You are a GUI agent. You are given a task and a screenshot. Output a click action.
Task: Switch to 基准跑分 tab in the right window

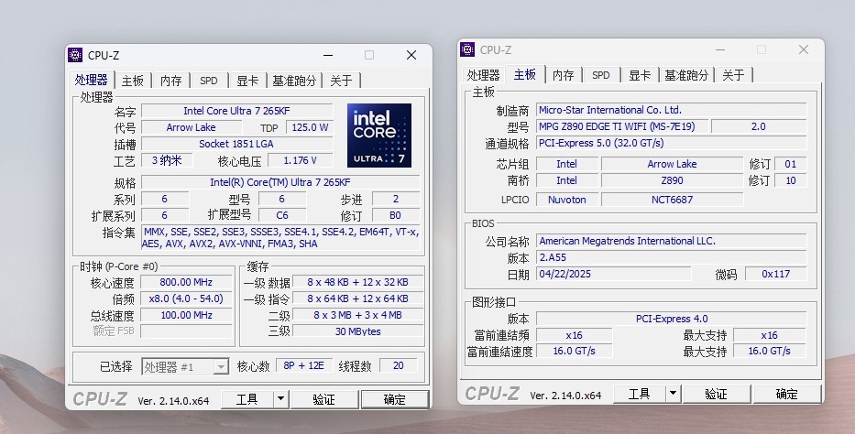click(686, 75)
